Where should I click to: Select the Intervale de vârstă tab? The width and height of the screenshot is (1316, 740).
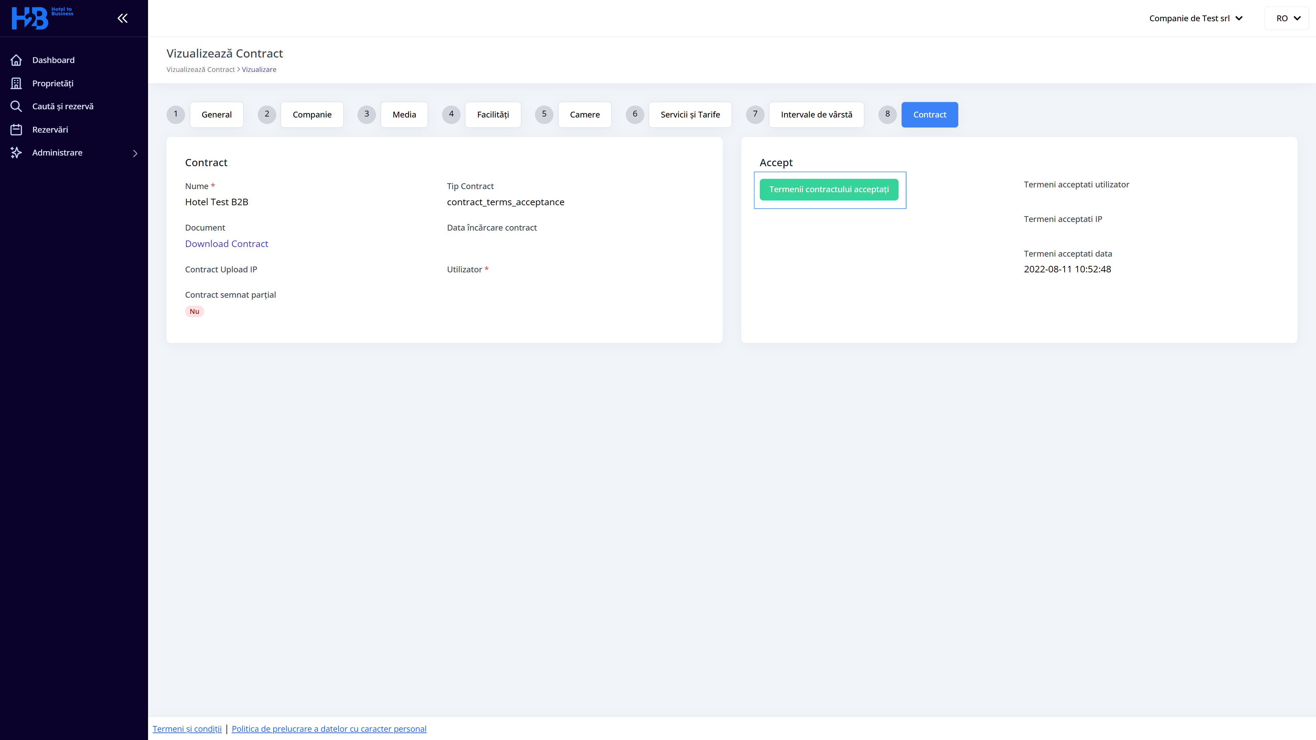tap(816, 115)
